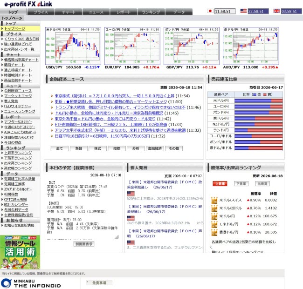The width and height of the screenshot is (303, 289).
Task: Filter news with the 指標 button
Action: [117, 148]
